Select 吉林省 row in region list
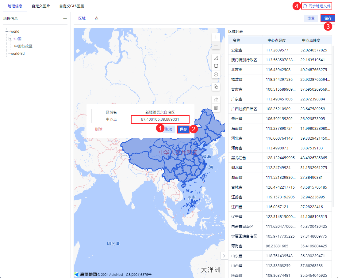Screen dimensions: 338x278 click(x=280, y=187)
